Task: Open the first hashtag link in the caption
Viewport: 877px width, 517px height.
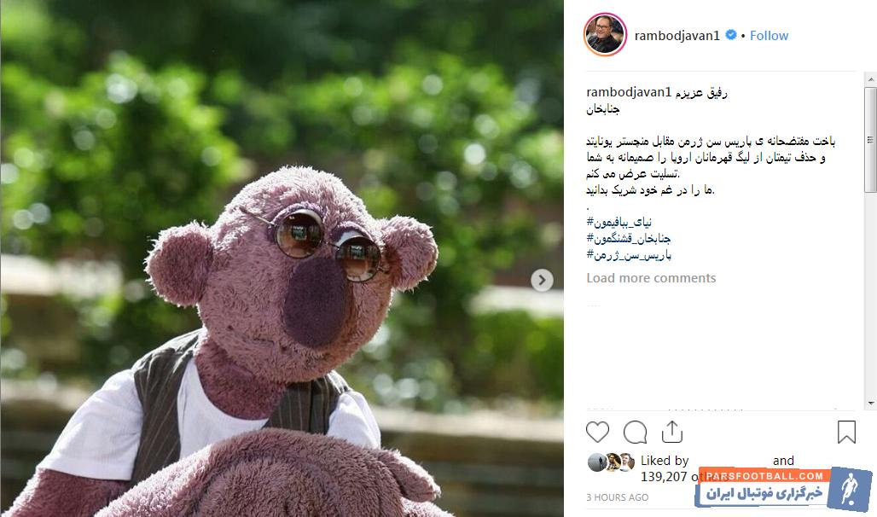Action: 619,222
